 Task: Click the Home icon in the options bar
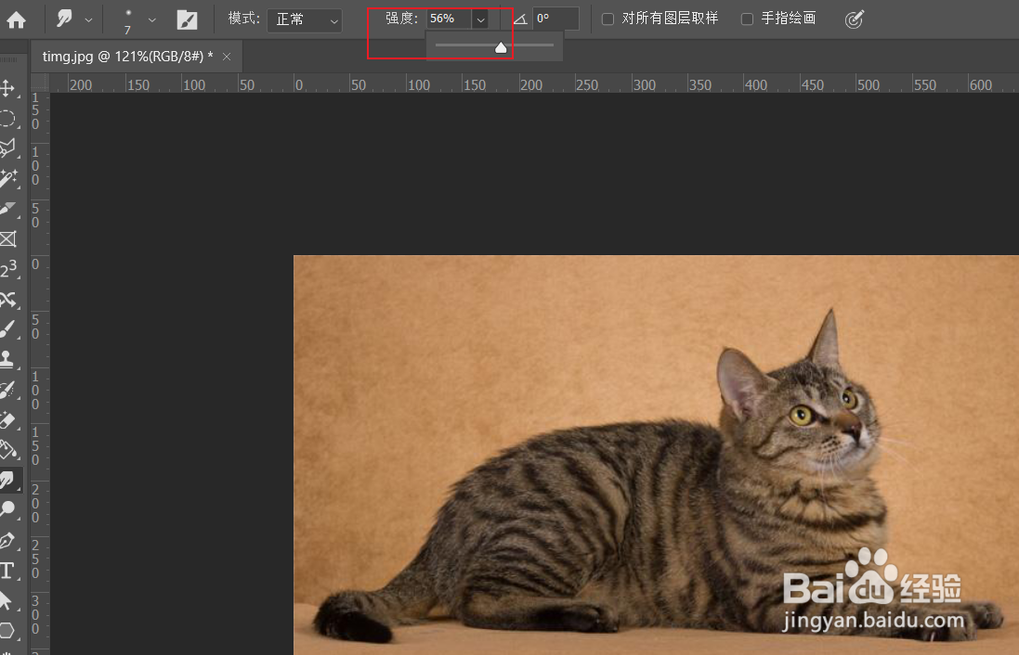[x=16, y=18]
